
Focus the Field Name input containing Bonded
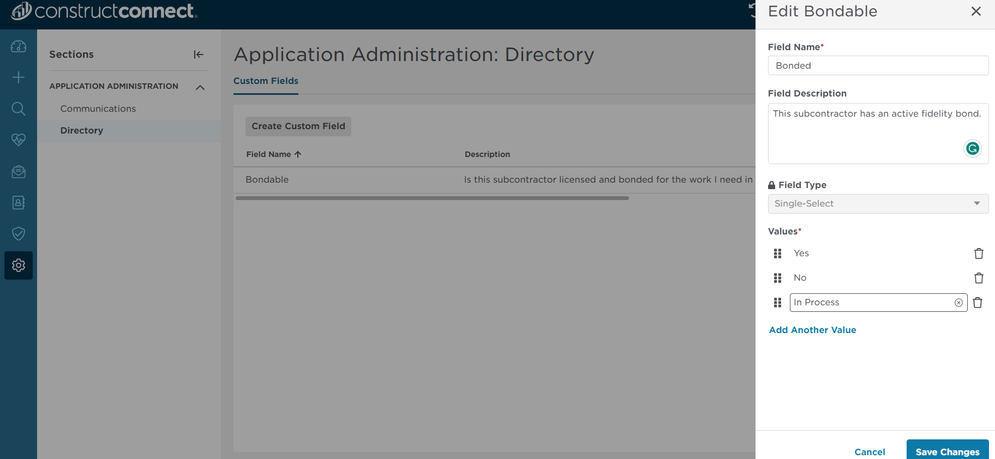coord(878,65)
